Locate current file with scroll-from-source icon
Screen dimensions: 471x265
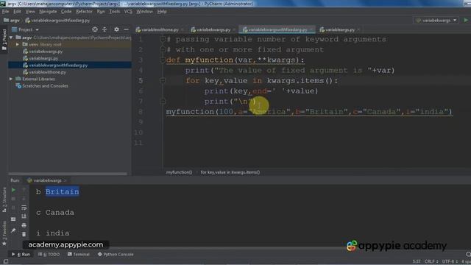coord(95,29)
